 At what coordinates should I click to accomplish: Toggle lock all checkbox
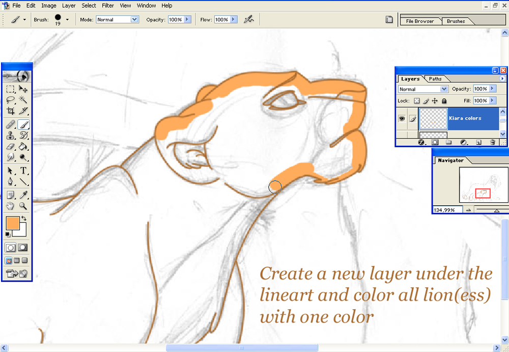(444, 101)
